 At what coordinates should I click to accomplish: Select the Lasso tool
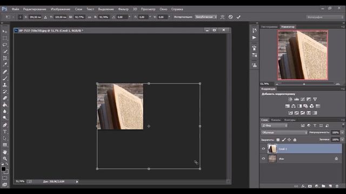(5, 45)
